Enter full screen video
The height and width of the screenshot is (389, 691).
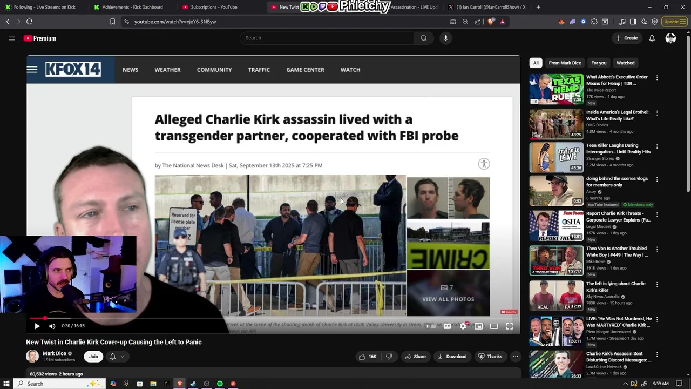coord(509,326)
